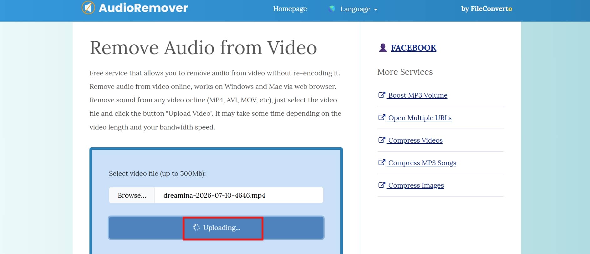
Task: Click the Language dropdown caret arrow
Action: point(376,10)
